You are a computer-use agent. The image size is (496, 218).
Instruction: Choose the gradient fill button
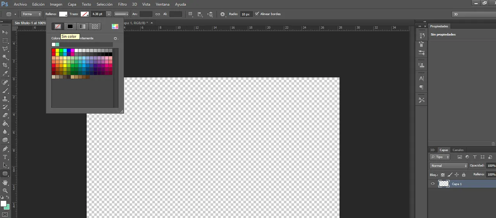83,26
